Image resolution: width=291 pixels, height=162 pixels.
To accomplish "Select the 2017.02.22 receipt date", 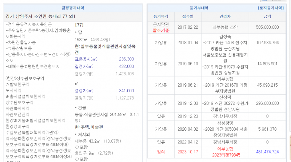I will (188, 27).
